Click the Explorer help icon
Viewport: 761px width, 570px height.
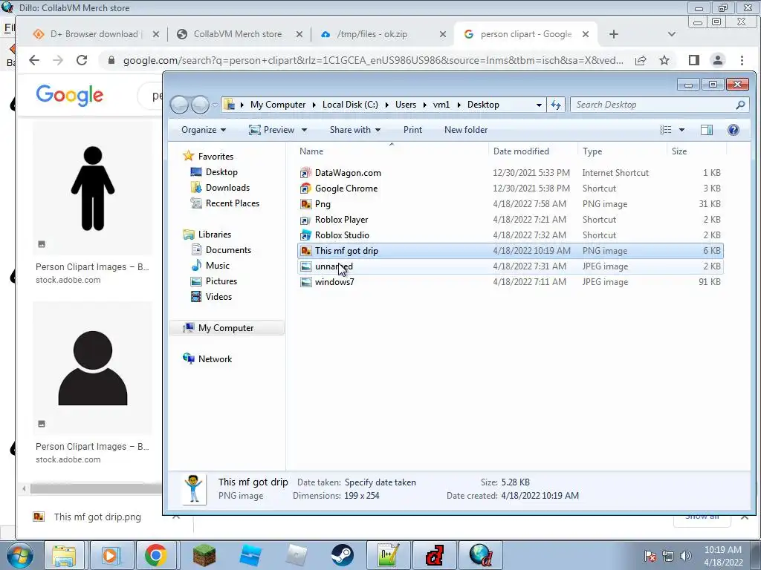(734, 130)
